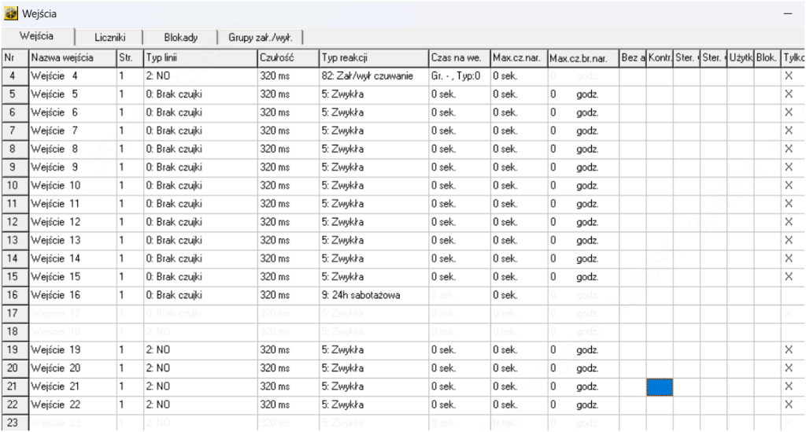Toggle the Tylko X mark for Wejście 10
Image resolution: width=806 pixels, height=432 pixels.
click(789, 186)
